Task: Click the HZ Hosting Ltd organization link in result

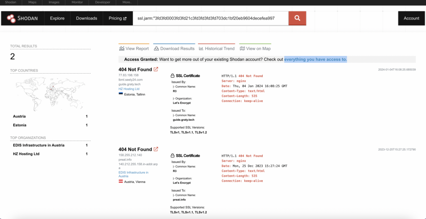Action: click(129, 89)
